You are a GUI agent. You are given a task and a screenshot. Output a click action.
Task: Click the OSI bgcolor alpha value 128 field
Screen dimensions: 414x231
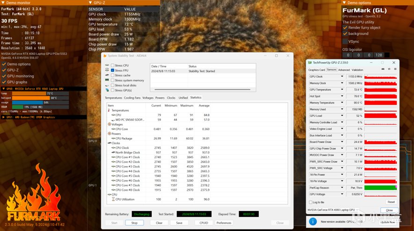[x=379, y=55]
